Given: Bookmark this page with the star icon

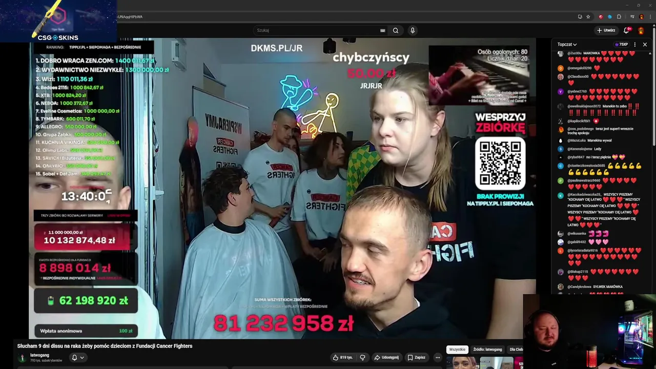Looking at the screenshot, I should 588,16.
